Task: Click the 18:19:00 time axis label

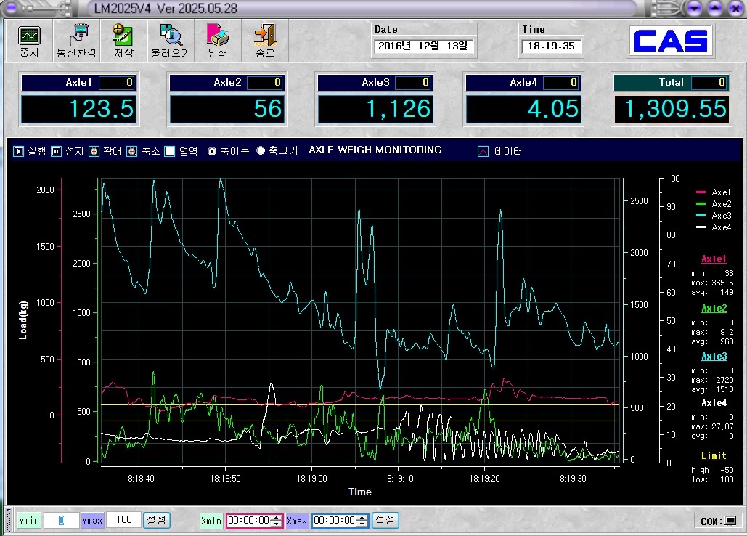Action: click(311, 478)
